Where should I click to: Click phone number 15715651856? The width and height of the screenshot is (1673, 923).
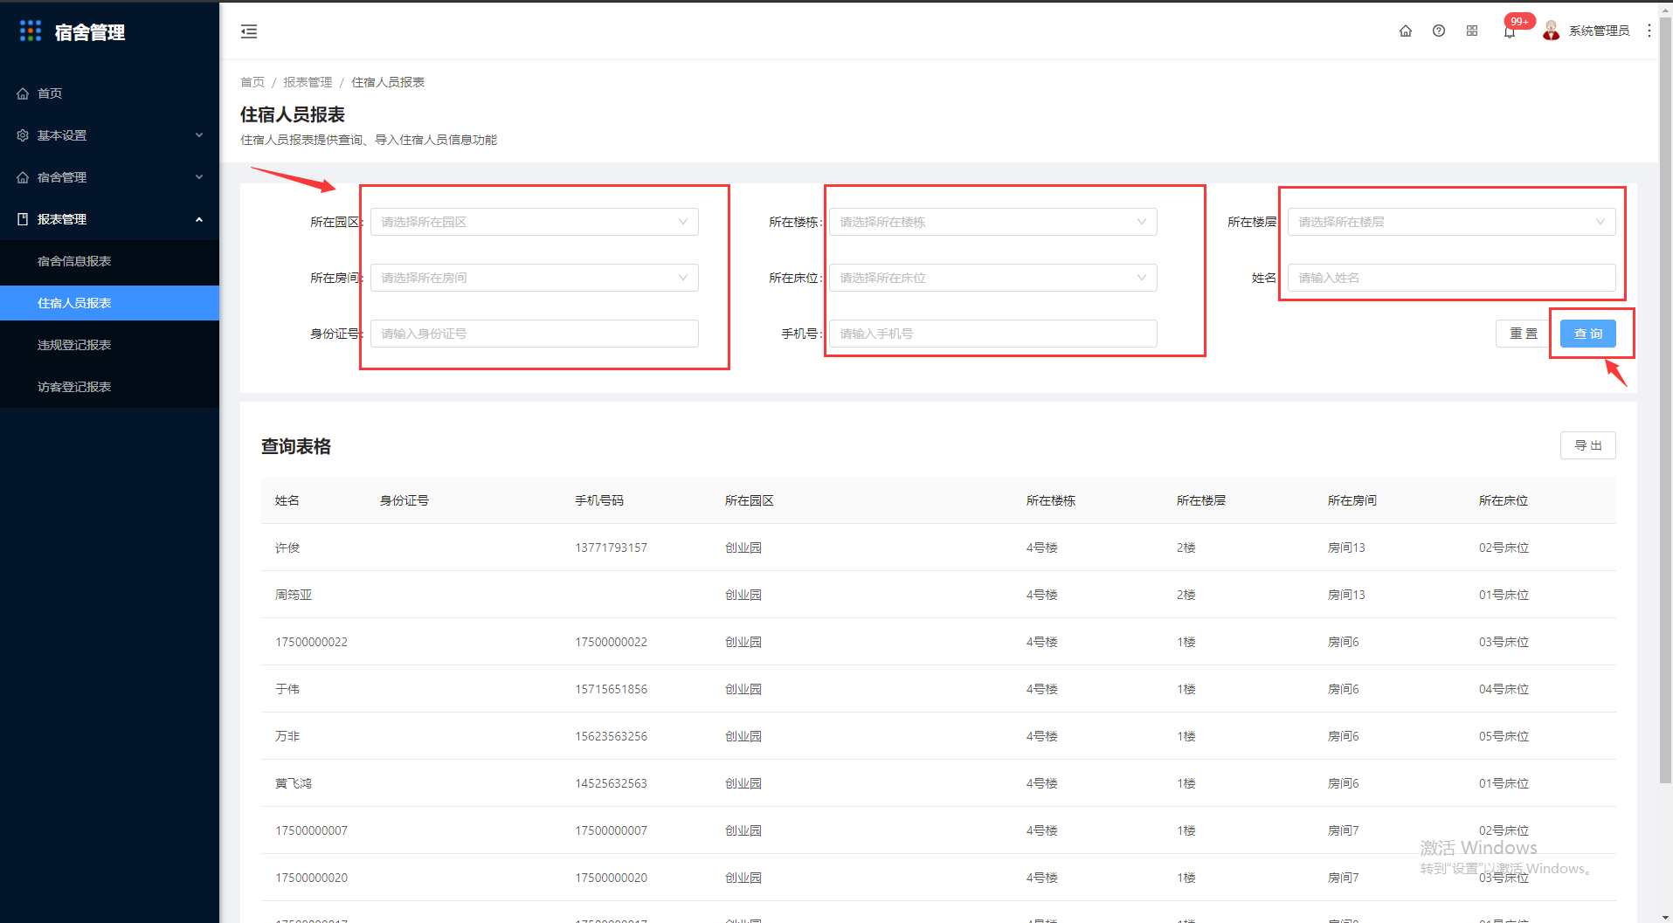[x=612, y=689]
